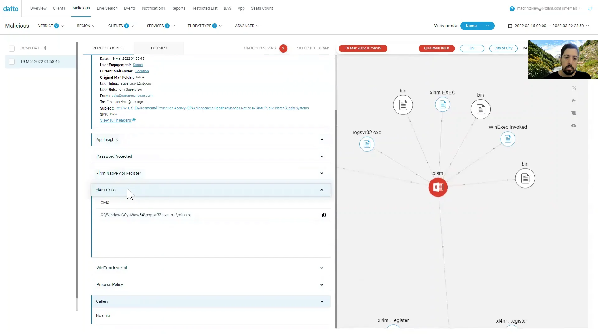Click the copy command clipboard icon
Screen dimensions: 598x336
(325, 215)
